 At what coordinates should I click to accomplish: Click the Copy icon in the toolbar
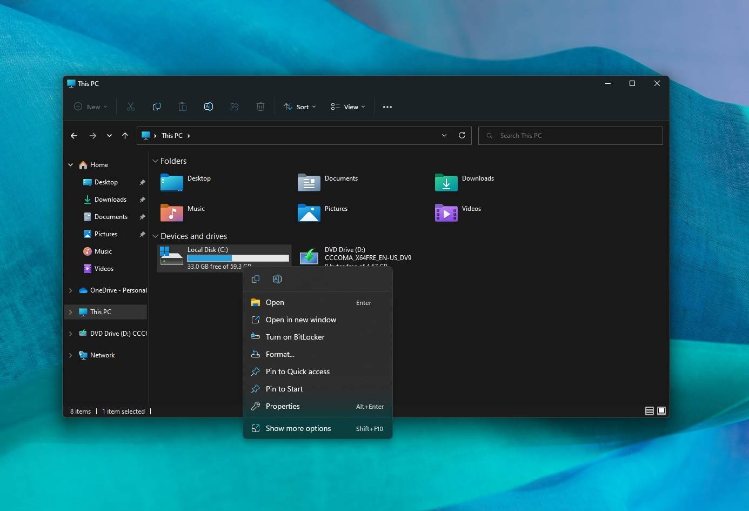(x=157, y=107)
